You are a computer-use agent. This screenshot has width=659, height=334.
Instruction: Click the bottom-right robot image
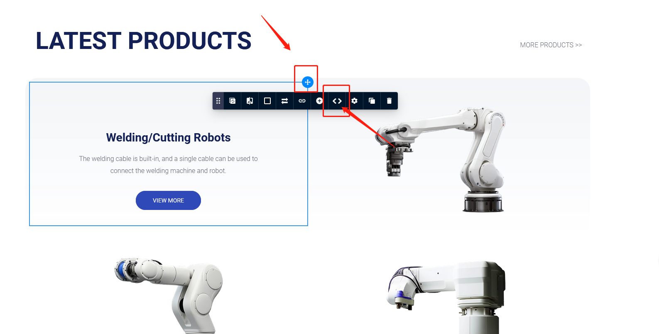(447, 297)
